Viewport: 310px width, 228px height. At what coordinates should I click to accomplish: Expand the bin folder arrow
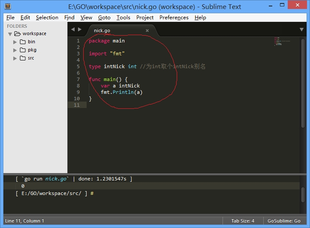tap(15, 42)
